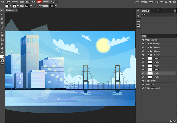Image resolution: width=177 pixels, height=123 pixels.
Task: Open the Object menu
Action: (x=15, y=2)
